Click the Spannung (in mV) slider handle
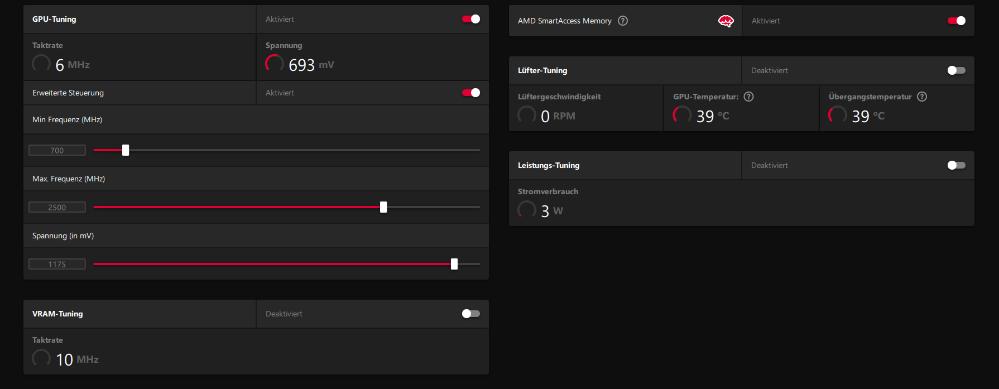Screen dimensions: 999x389 coord(454,264)
